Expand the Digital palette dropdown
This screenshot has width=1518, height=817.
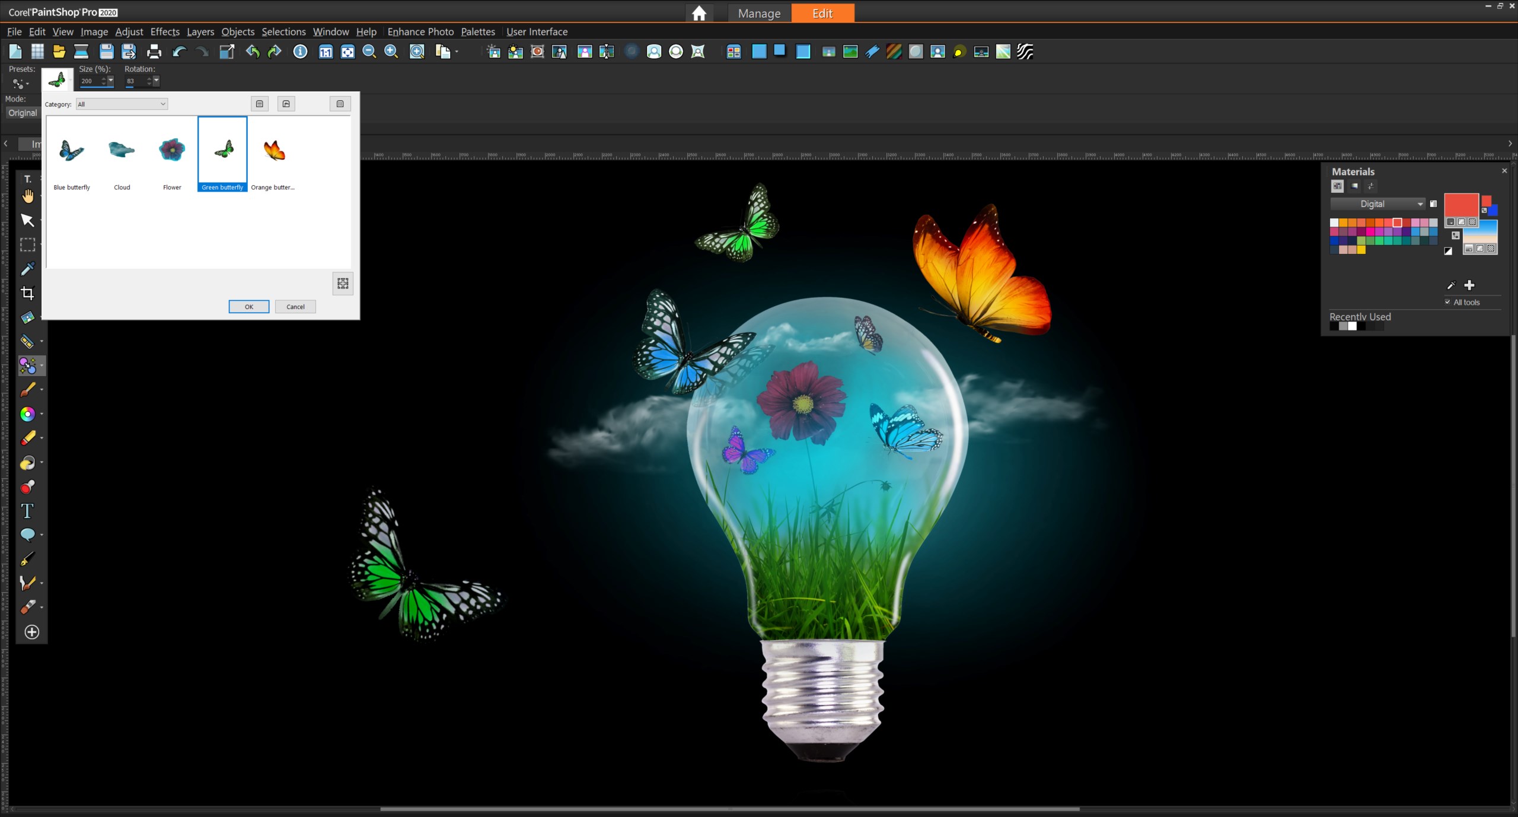click(x=1420, y=204)
